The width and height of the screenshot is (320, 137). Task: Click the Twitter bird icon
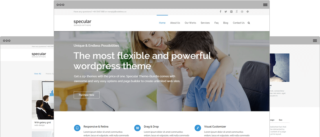[226, 12]
